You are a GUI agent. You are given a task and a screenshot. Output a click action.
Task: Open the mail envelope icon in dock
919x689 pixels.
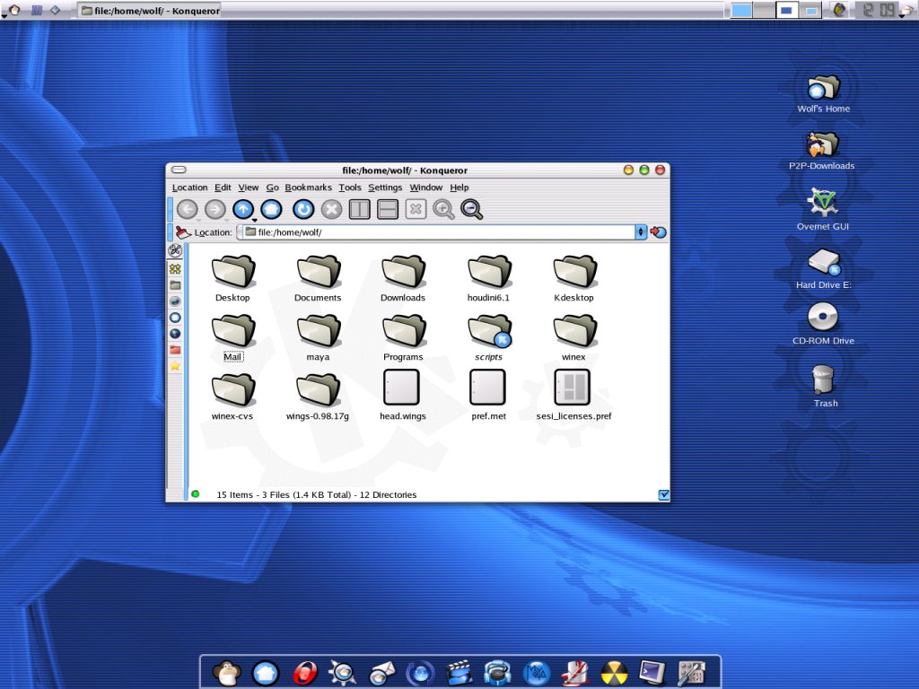[x=381, y=673]
